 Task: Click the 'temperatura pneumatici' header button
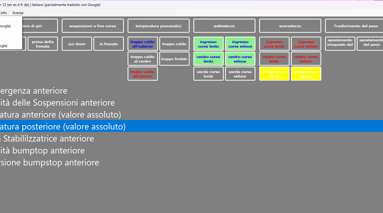[159, 26]
